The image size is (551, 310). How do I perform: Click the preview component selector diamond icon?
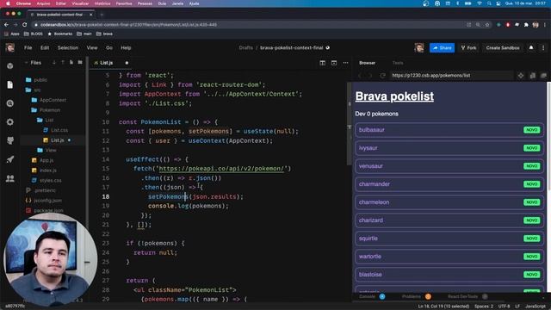521,76
